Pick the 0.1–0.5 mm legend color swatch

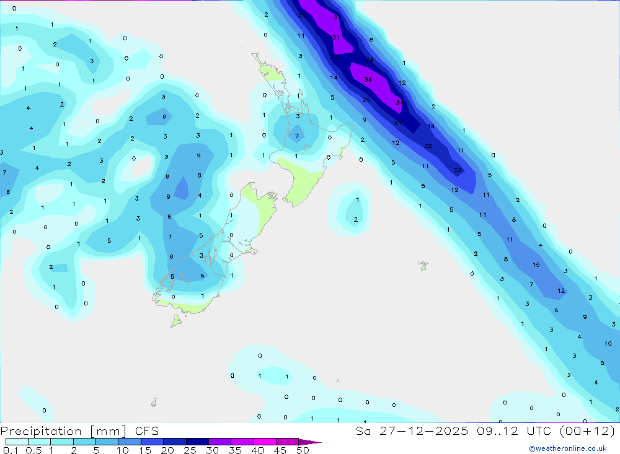coord(17,442)
